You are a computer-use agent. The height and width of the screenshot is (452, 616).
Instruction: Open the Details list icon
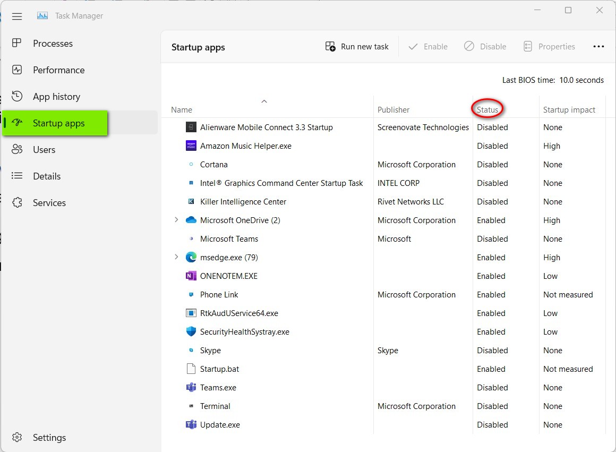pyautogui.click(x=16, y=176)
